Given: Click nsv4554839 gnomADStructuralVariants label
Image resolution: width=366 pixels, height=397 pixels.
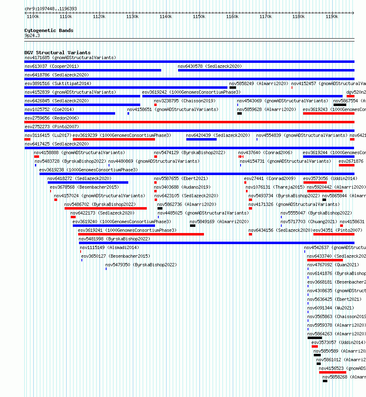Looking at the screenshot, I should (x=302, y=135).
